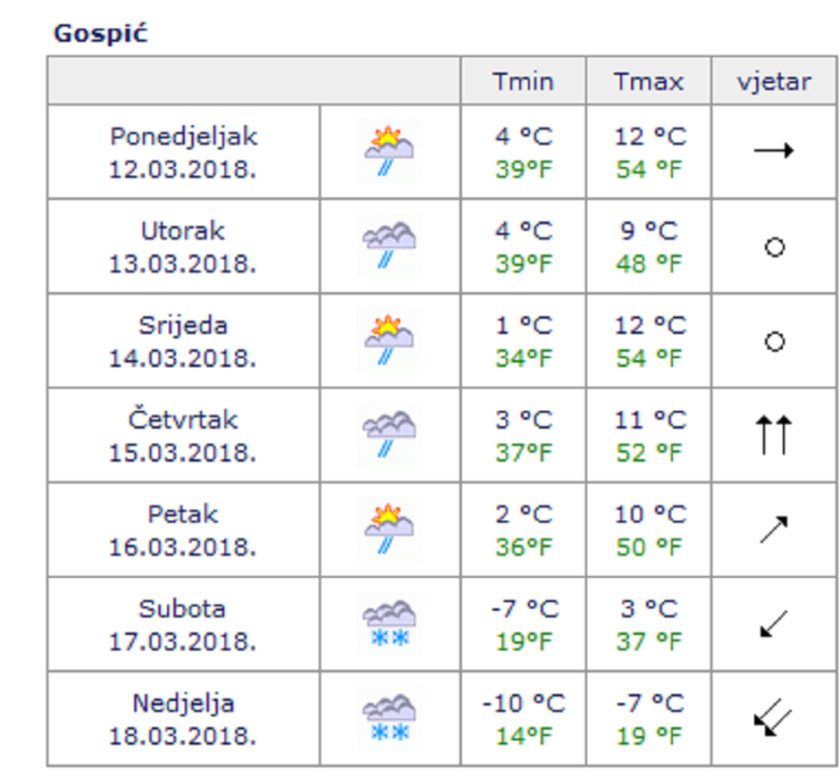Click Srijeda's sun-and-rain weather icon
This screenshot has width=840, height=769.
coord(390,341)
